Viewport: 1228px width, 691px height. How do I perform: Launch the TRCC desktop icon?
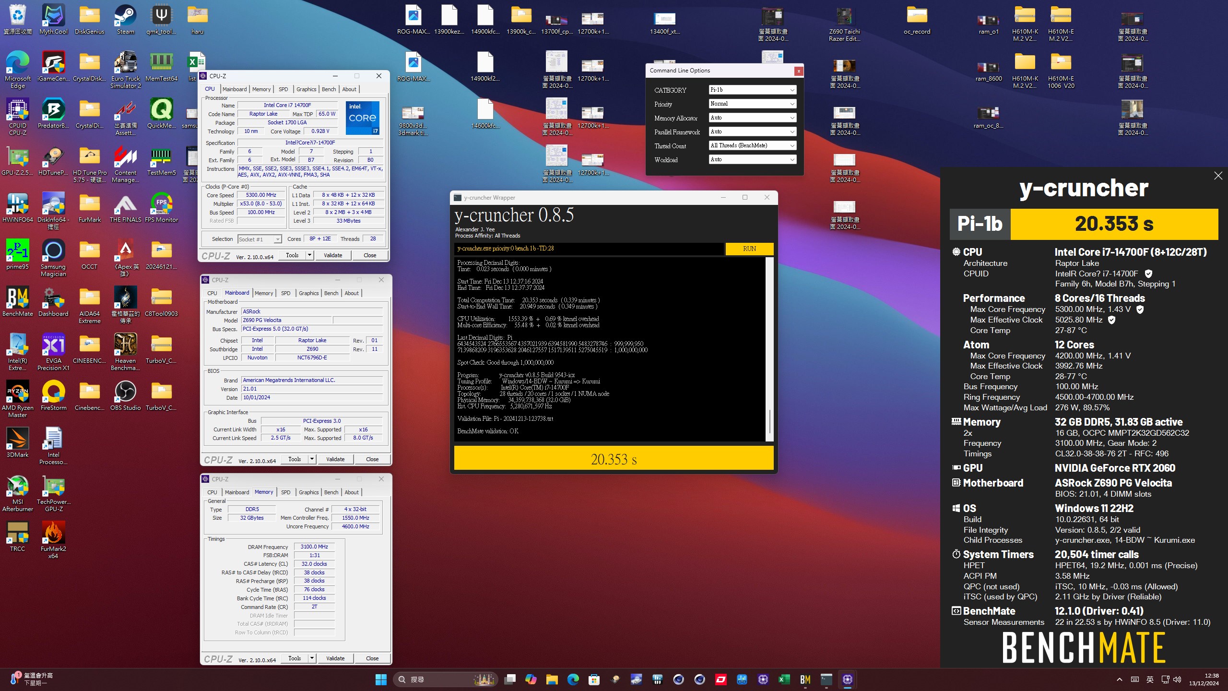coord(18,536)
